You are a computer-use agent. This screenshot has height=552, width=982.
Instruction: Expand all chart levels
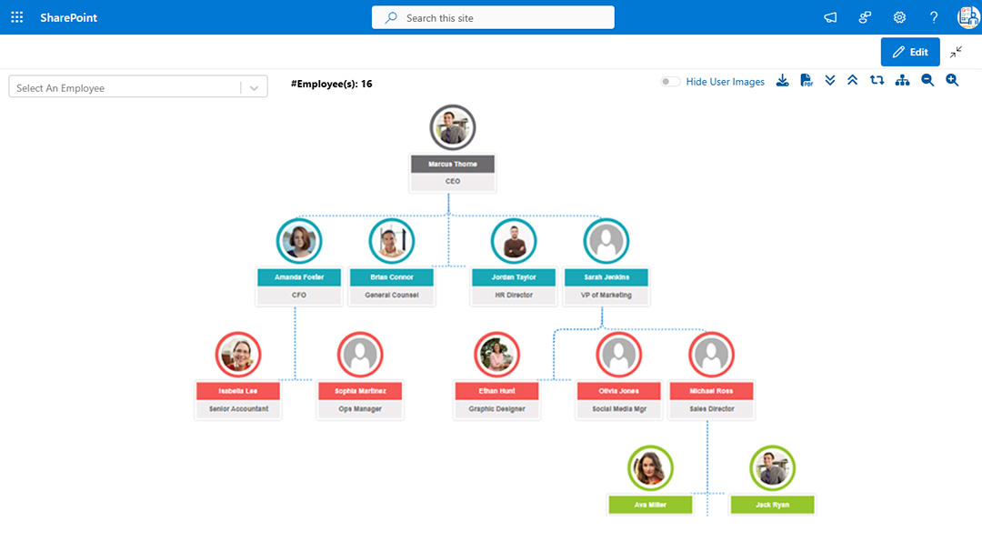[830, 80]
